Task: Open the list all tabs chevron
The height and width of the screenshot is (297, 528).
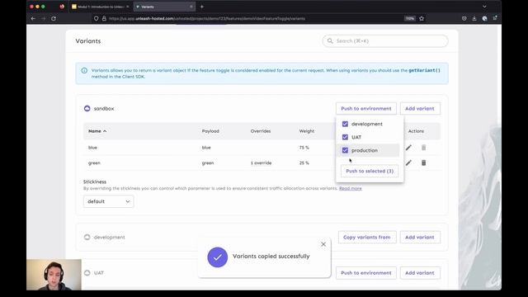Action: pos(484,7)
